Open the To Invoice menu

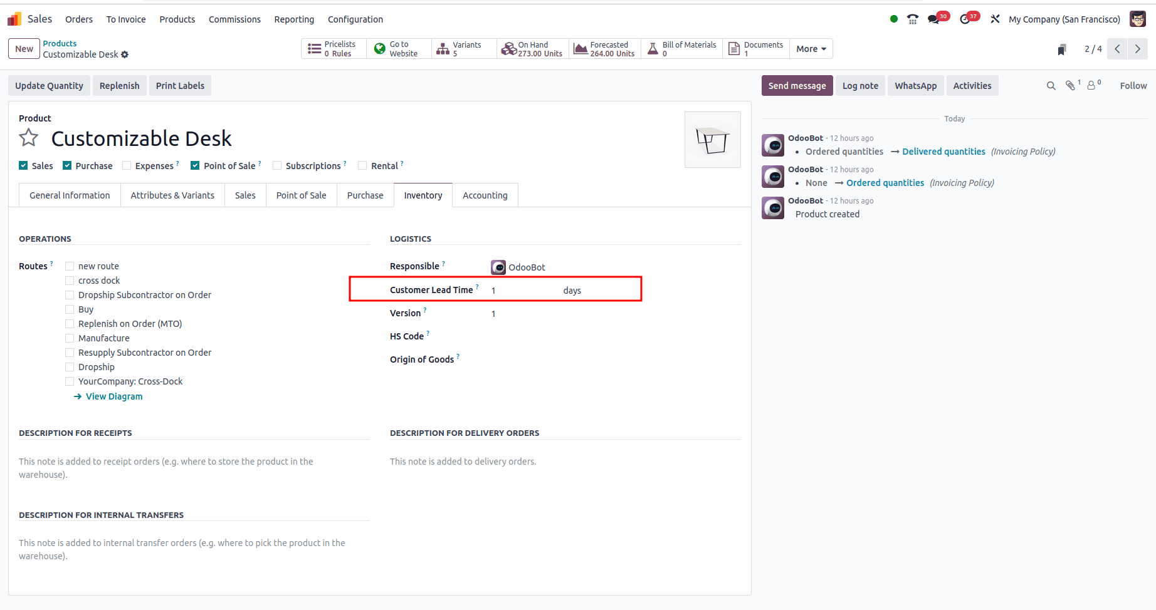tap(126, 19)
